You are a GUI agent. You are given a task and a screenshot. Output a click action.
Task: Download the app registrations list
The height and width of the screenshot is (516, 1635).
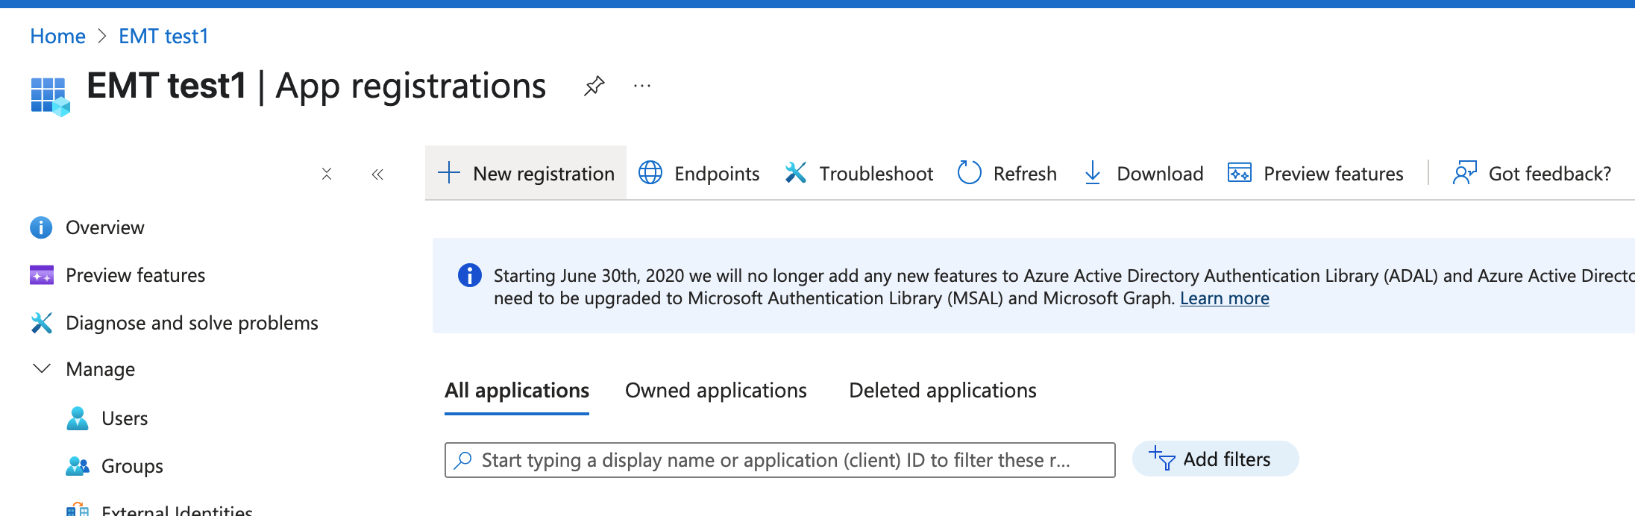[x=1143, y=173]
